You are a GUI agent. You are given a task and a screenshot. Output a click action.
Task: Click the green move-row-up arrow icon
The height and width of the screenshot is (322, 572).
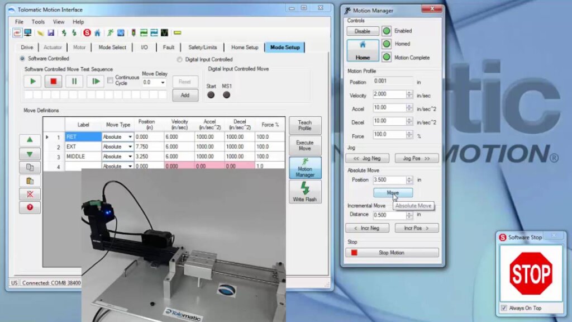coord(30,140)
